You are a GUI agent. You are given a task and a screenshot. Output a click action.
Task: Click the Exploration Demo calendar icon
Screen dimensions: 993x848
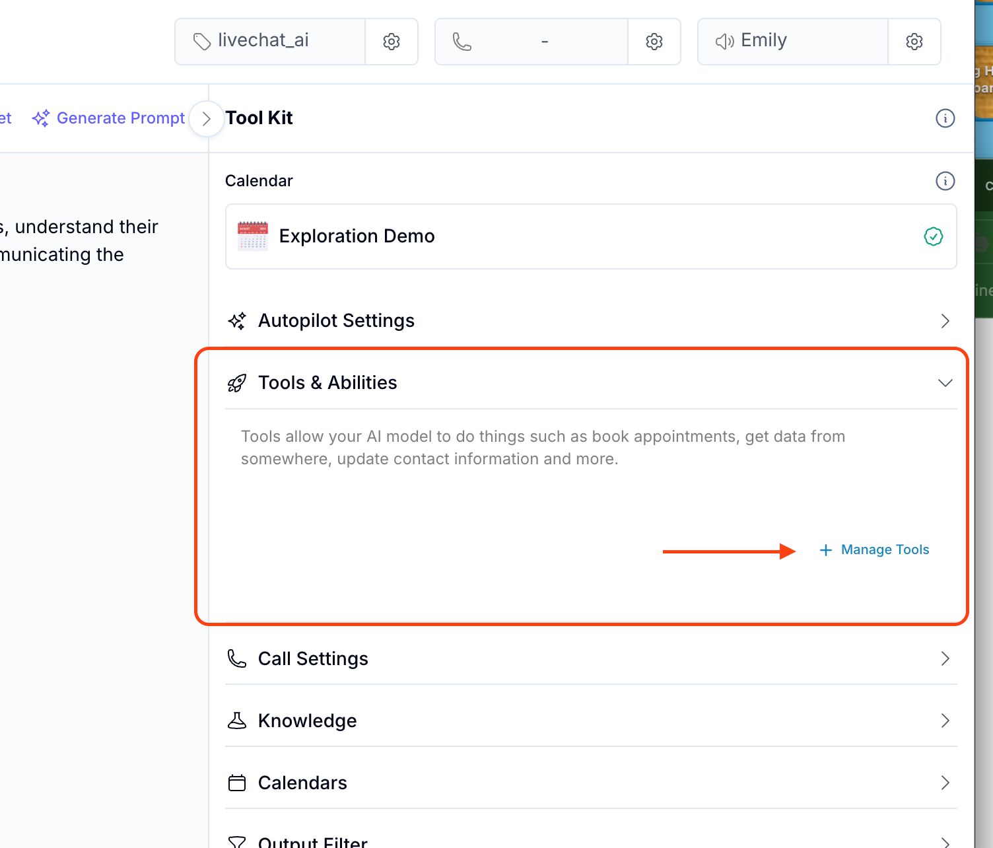coord(253,236)
